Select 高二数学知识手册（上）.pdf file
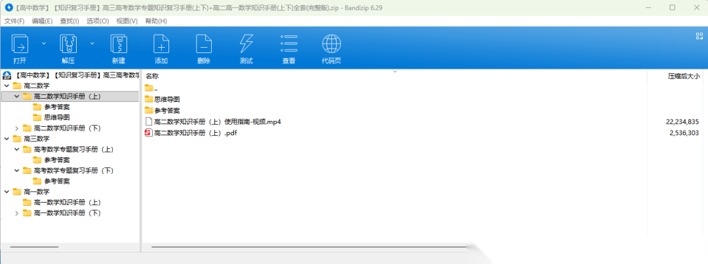 coord(195,133)
